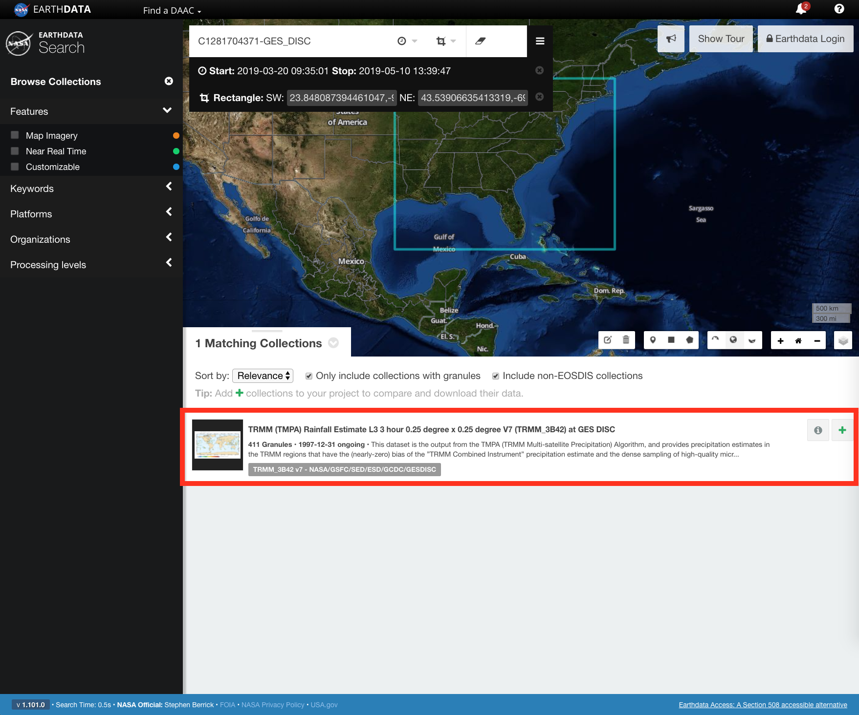Enable the Near Real Time checkbox

pyautogui.click(x=15, y=151)
